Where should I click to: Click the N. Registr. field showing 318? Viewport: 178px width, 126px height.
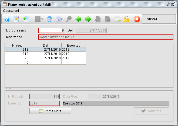pyautogui.click(x=45, y=96)
